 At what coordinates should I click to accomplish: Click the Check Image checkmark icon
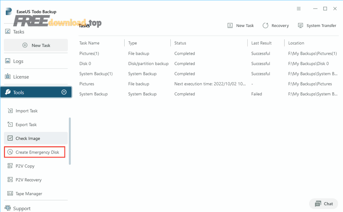[10, 138]
